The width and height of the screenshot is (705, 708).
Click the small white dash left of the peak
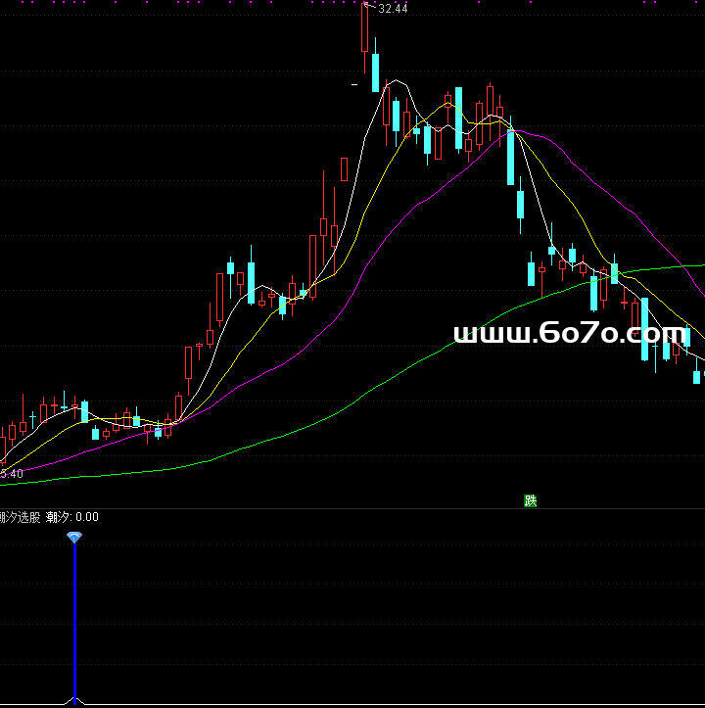(353, 86)
